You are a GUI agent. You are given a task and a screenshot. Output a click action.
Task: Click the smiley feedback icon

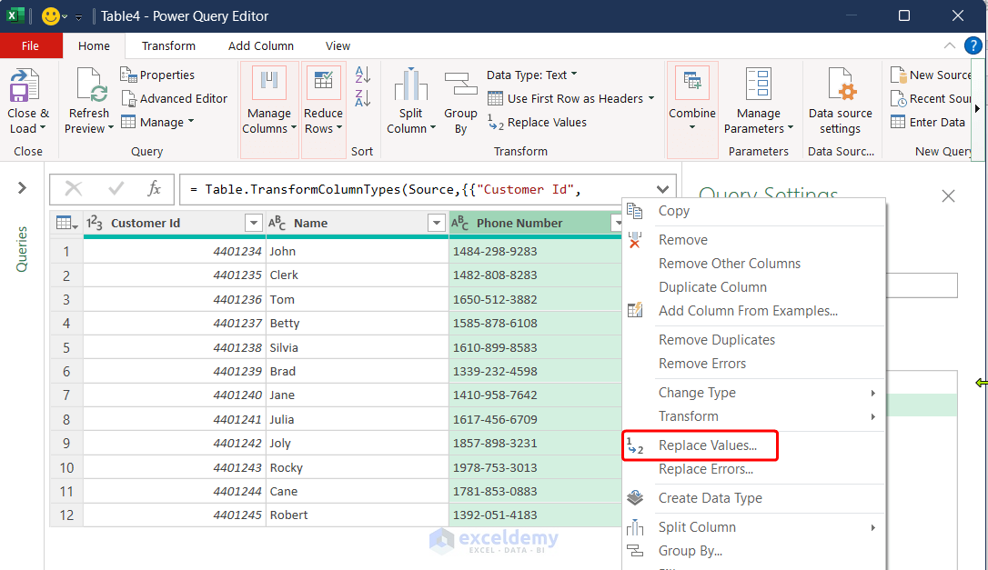point(50,15)
